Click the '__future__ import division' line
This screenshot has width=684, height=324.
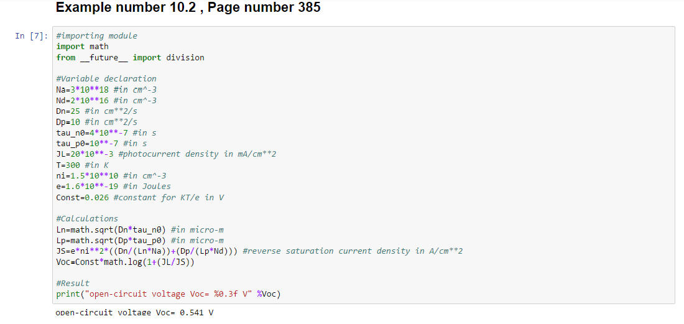click(130, 57)
